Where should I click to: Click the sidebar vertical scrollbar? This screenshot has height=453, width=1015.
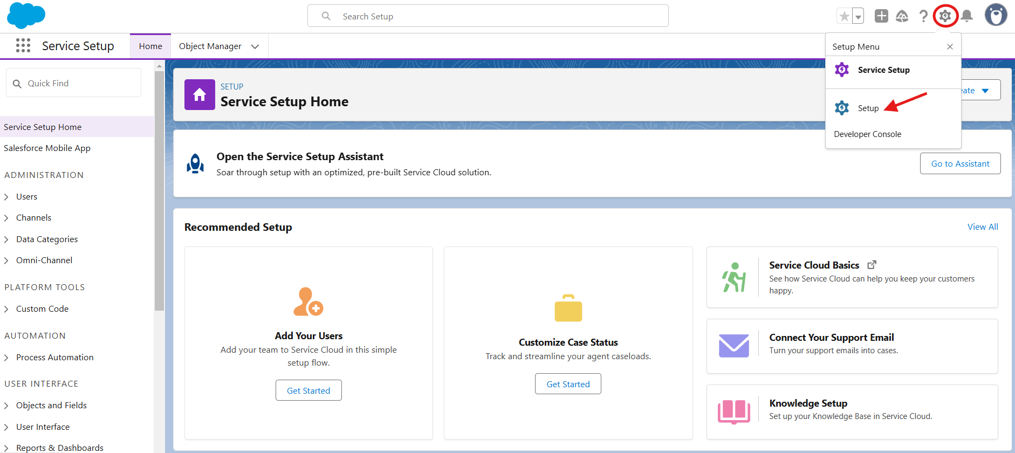click(x=159, y=191)
